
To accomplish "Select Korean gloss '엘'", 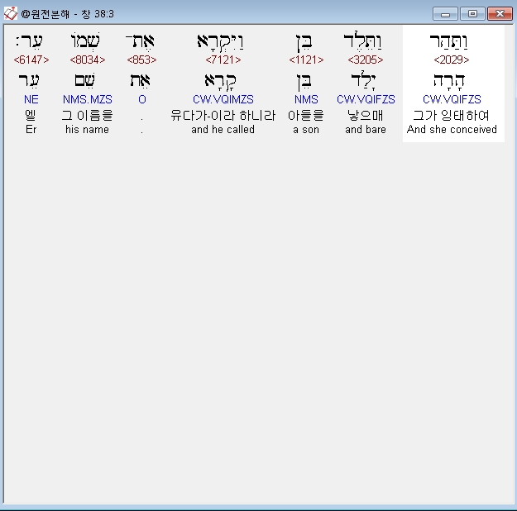I will 31,115.
